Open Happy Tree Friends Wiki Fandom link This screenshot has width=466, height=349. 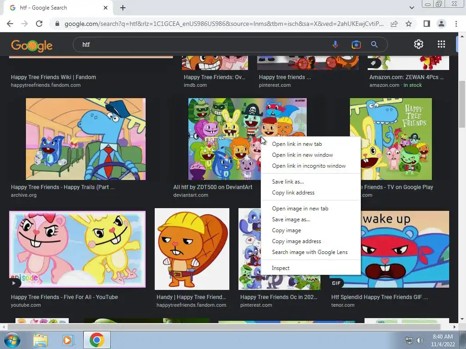click(x=54, y=77)
